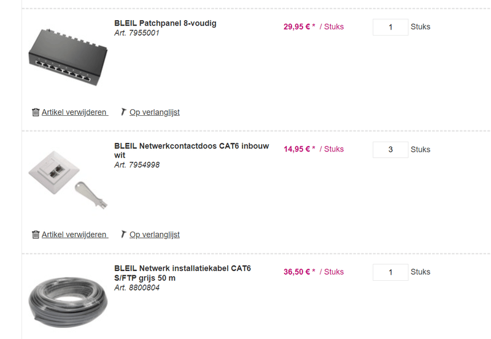Image resolution: width=491 pixels, height=339 pixels.
Task: Click the wishlist pin icon under Patchpanel 8-voudig
Action: (123, 112)
